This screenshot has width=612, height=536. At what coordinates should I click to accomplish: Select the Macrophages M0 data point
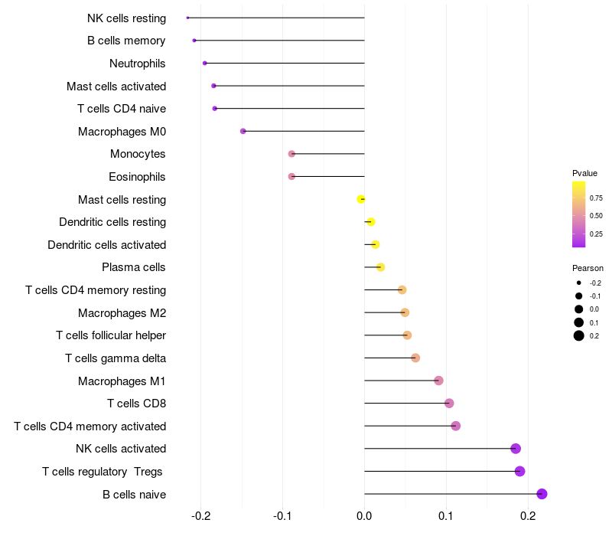(x=243, y=131)
